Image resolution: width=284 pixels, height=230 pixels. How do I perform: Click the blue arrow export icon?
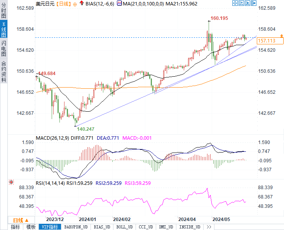point(254,3)
